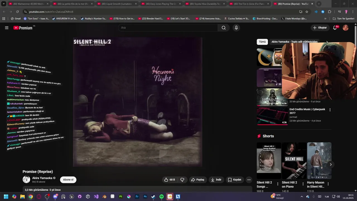
Task: Show more bookmarks chevron
Action: click(325, 18)
